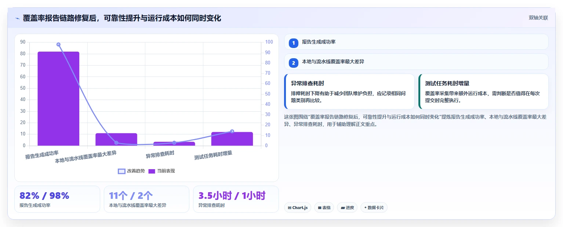
Task: Click the chart title 覆盖率报告链路修复后
Action: click(x=122, y=18)
